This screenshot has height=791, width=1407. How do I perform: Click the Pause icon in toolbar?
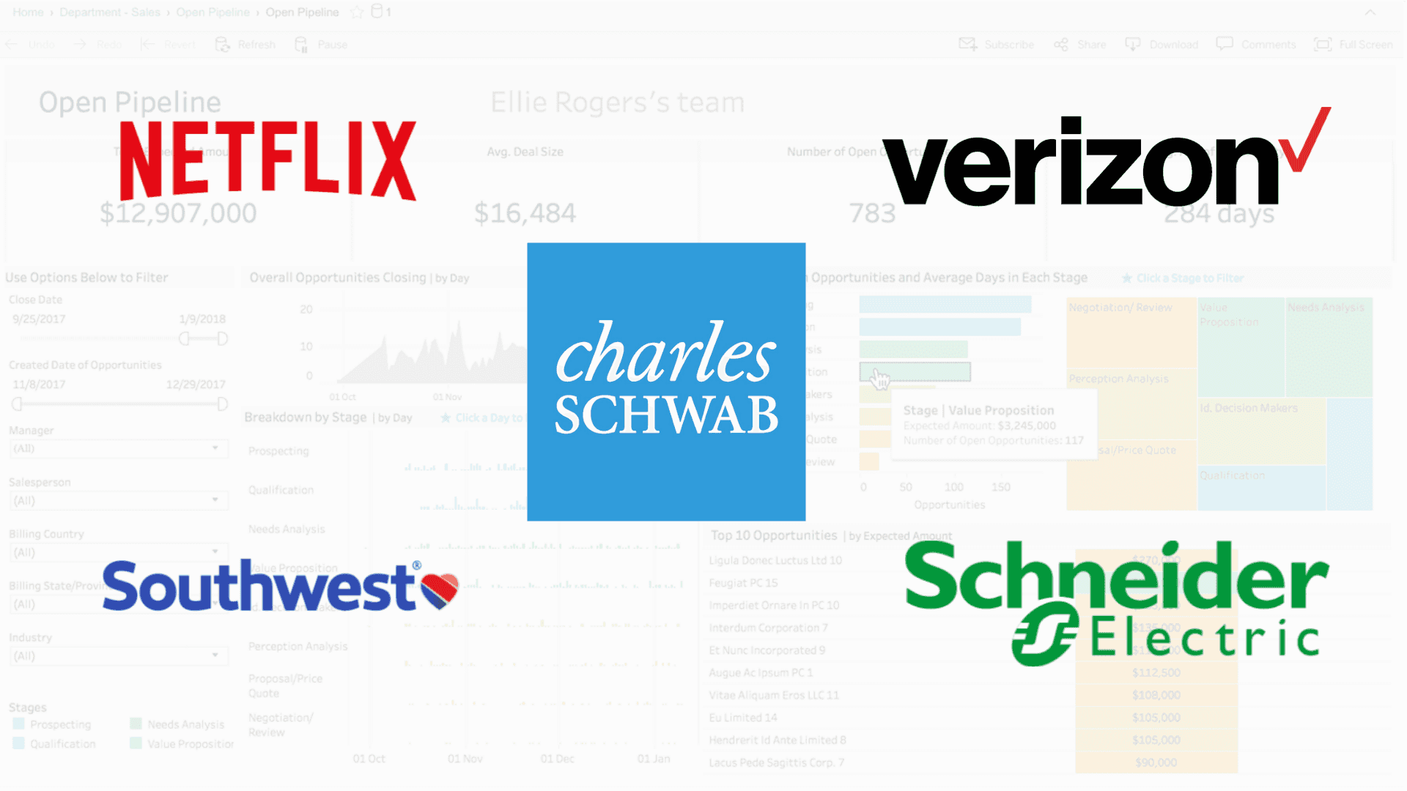tap(303, 45)
